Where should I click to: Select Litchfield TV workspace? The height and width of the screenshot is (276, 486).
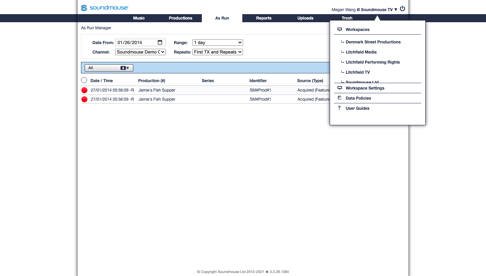point(358,72)
